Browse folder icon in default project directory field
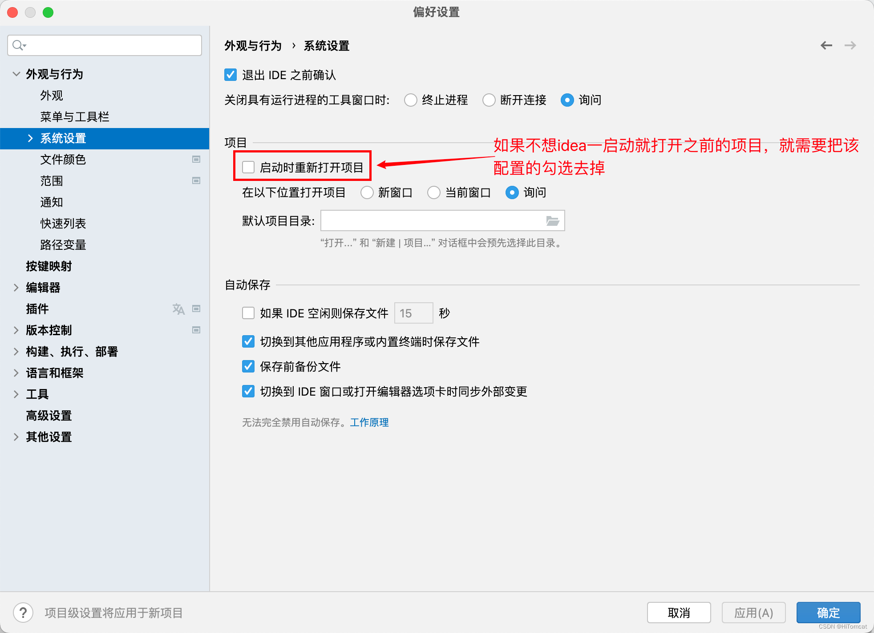Screen dimensions: 874x633 point(553,221)
